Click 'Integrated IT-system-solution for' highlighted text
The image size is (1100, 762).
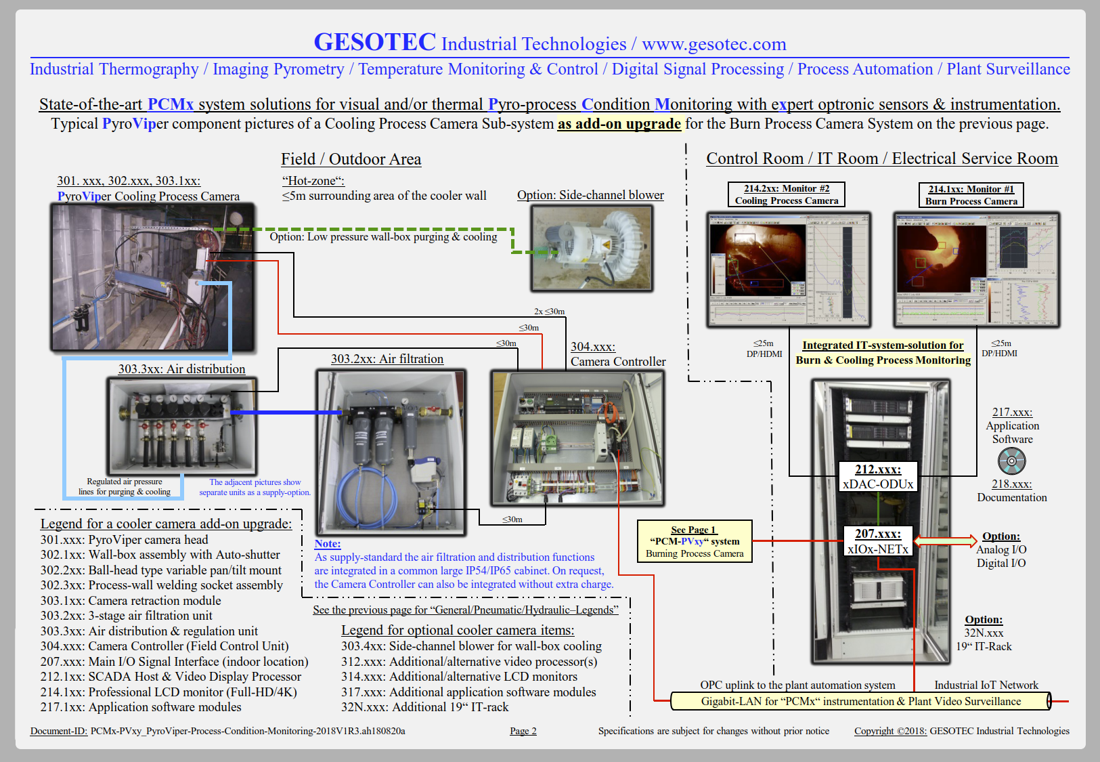point(883,345)
